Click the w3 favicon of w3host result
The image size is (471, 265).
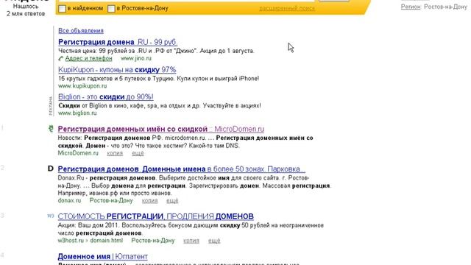click(51, 216)
